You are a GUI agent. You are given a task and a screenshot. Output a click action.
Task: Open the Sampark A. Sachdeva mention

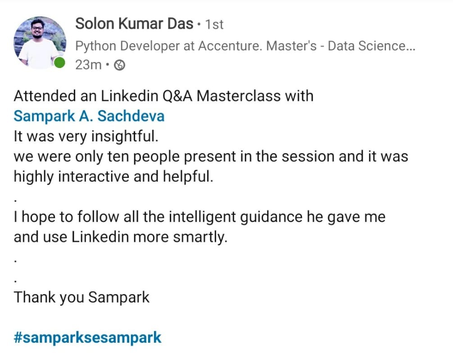(89, 116)
